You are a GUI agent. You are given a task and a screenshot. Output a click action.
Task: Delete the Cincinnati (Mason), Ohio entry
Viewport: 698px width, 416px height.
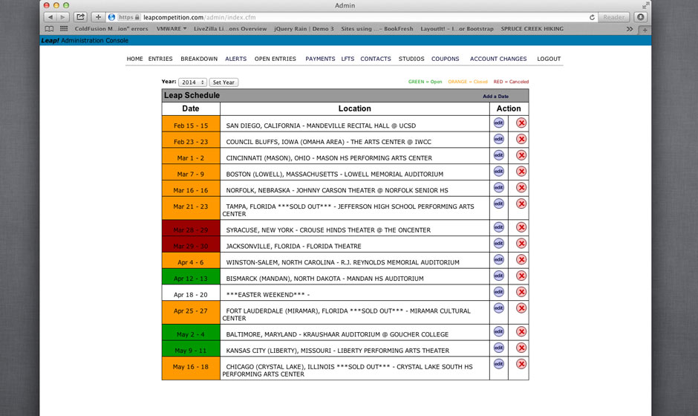coord(521,155)
